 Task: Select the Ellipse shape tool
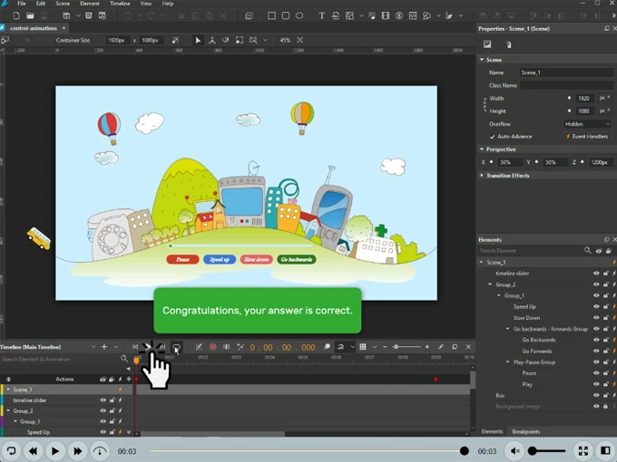pyautogui.click(x=299, y=15)
